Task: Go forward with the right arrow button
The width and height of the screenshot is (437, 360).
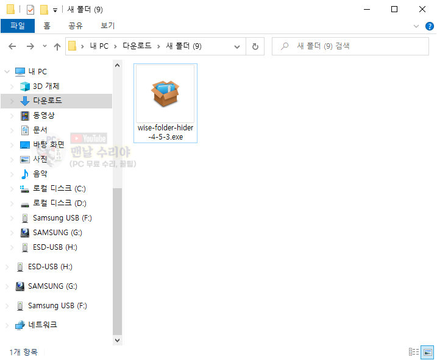Action: point(30,46)
